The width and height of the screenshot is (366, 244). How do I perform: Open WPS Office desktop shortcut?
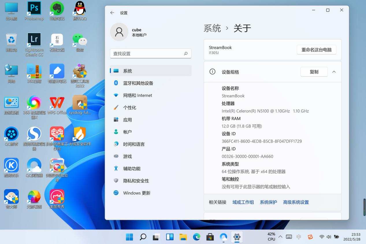pos(57,105)
